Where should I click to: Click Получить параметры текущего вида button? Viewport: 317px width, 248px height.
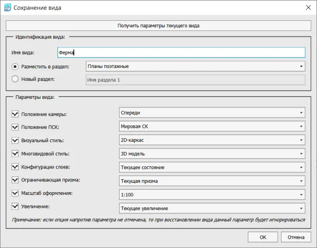pos(158,25)
